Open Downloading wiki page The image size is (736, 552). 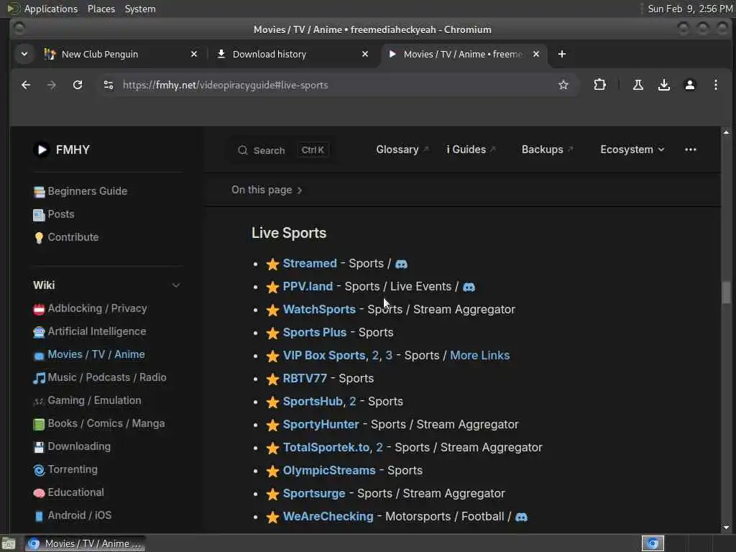73,446
